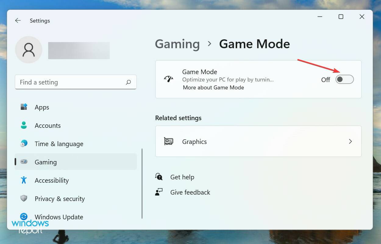Expand the Graphics related setting

coord(258,141)
